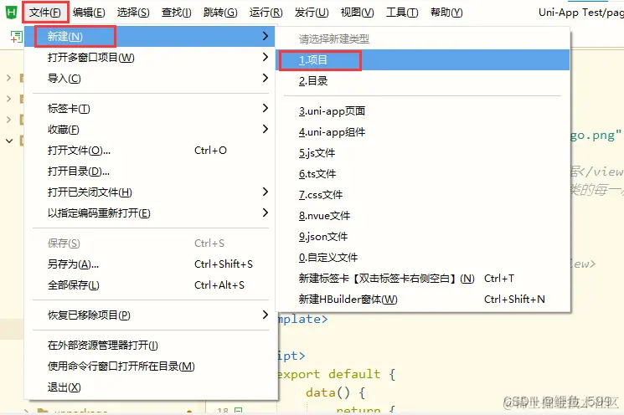
Task: Choose 导入(C) menu entry
Action: pos(150,79)
